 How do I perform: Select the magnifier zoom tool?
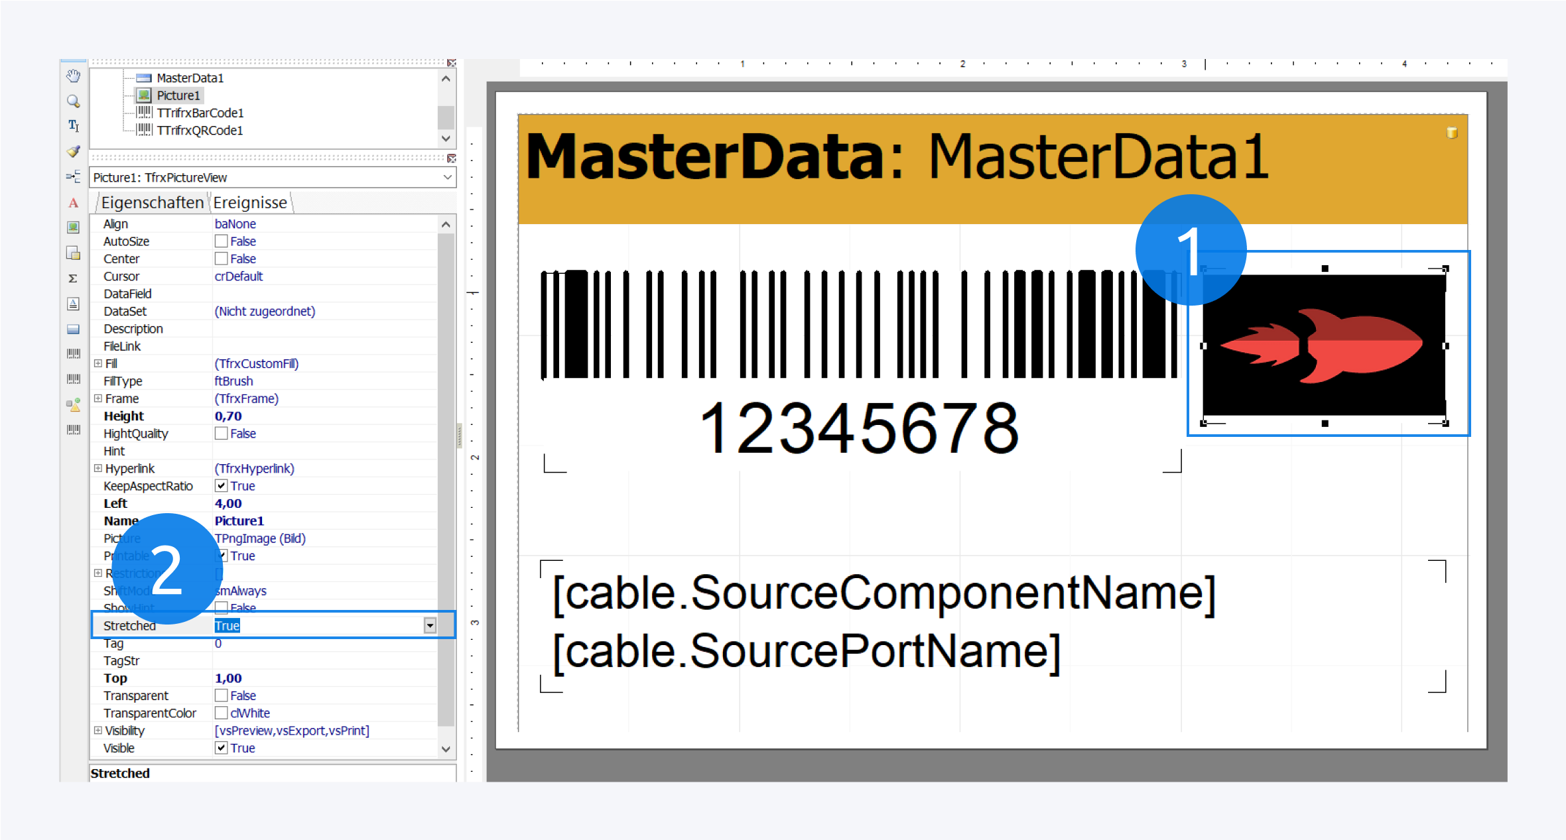pos(74,101)
